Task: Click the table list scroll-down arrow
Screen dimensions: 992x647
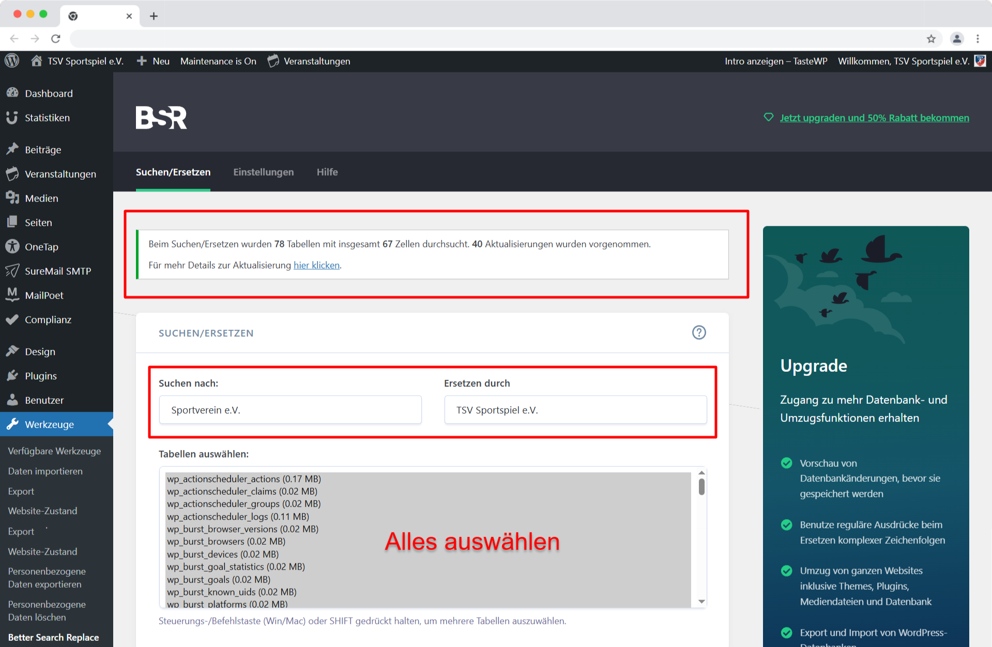Action: click(x=701, y=601)
